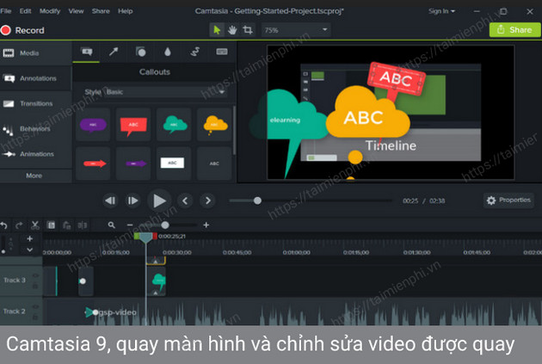The image size is (542, 364).
Task: Expand the track options chevron
Action: [x=30, y=250]
